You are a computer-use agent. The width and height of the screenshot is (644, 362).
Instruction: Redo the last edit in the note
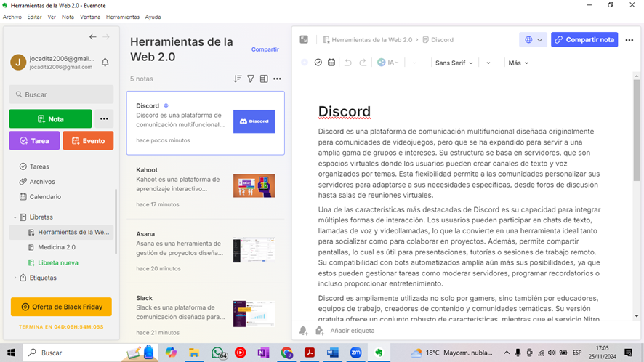(363, 63)
